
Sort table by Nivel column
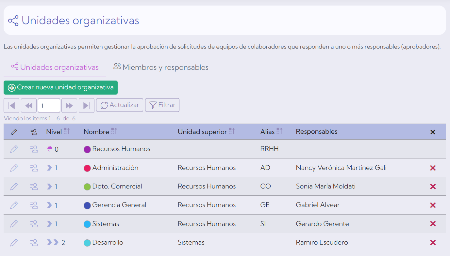click(67, 131)
